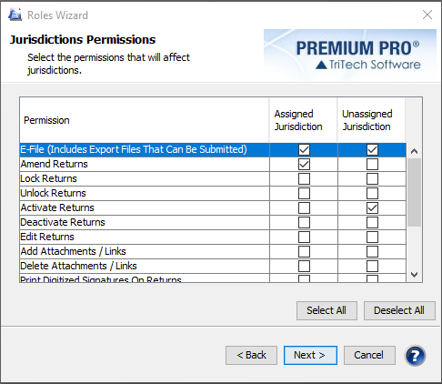Uncheck Amend Returns Assigned Jurisdiction checkbox
This screenshot has width=442, height=384.
(304, 164)
